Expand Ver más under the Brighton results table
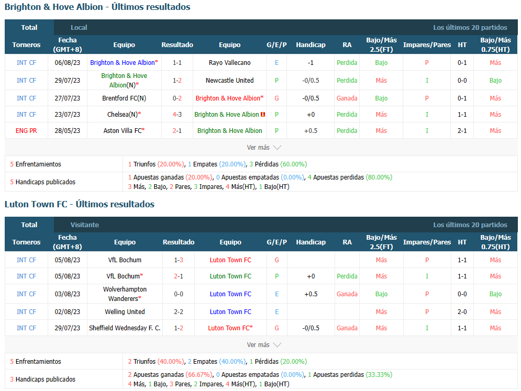Screen dimensions: 521x391 click(264, 148)
